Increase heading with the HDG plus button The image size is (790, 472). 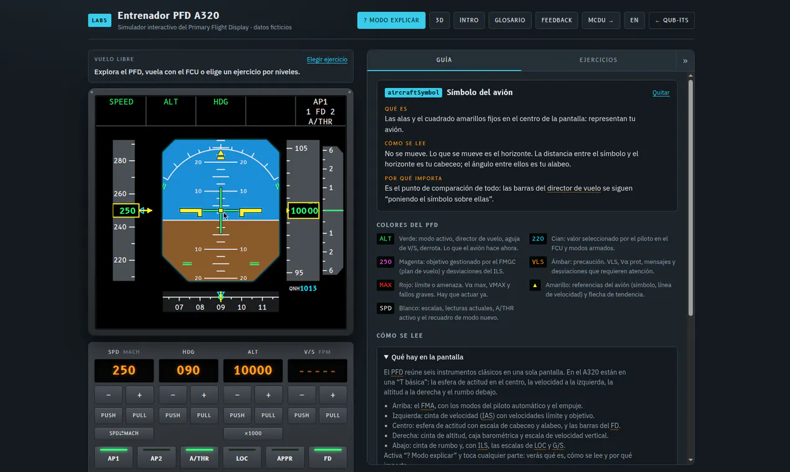coord(204,395)
